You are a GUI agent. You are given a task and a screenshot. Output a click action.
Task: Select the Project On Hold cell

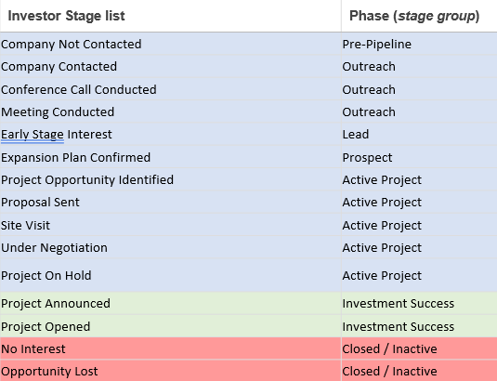point(171,275)
